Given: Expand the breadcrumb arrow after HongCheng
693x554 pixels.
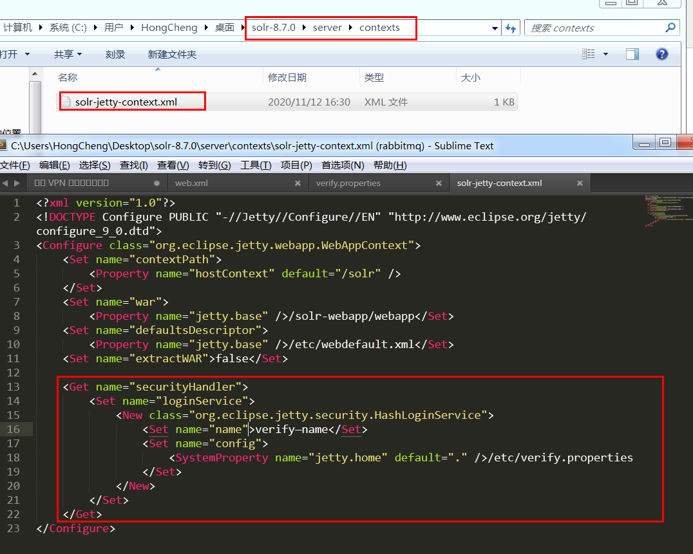Looking at the screenshot, I should [206, 28].
